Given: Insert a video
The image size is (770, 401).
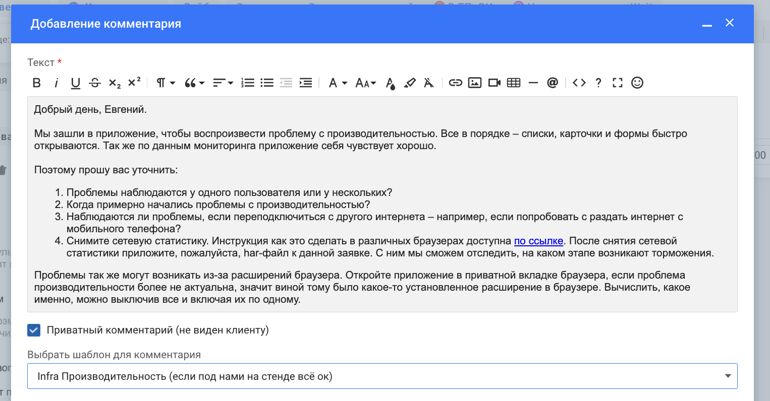Looking at the screenshot, I should point(494,83).
